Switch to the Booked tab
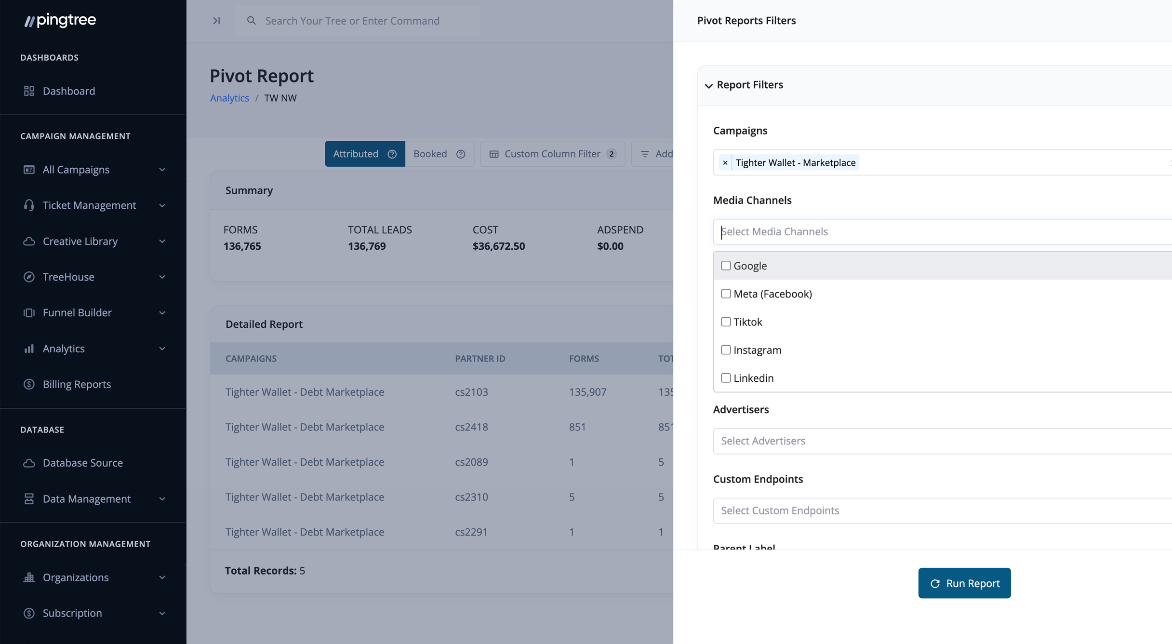 430,154
